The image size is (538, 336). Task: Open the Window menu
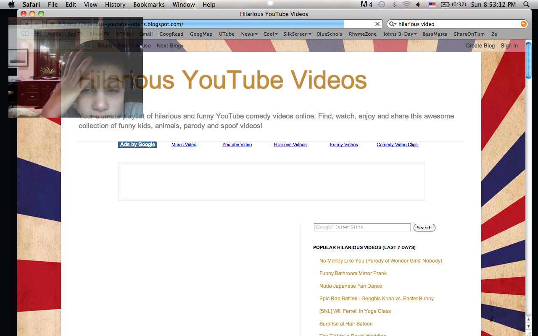184,5
